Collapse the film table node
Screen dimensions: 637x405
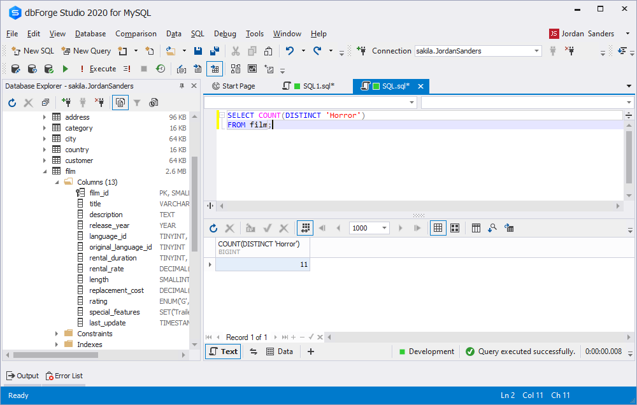[x=45, y=171]
